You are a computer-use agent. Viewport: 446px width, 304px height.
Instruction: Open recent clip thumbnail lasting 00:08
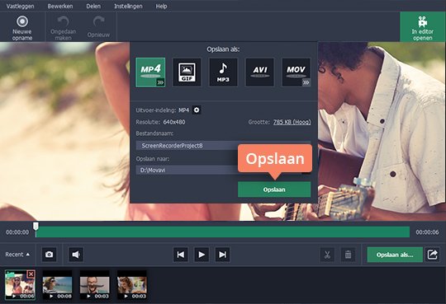[57, 285]
